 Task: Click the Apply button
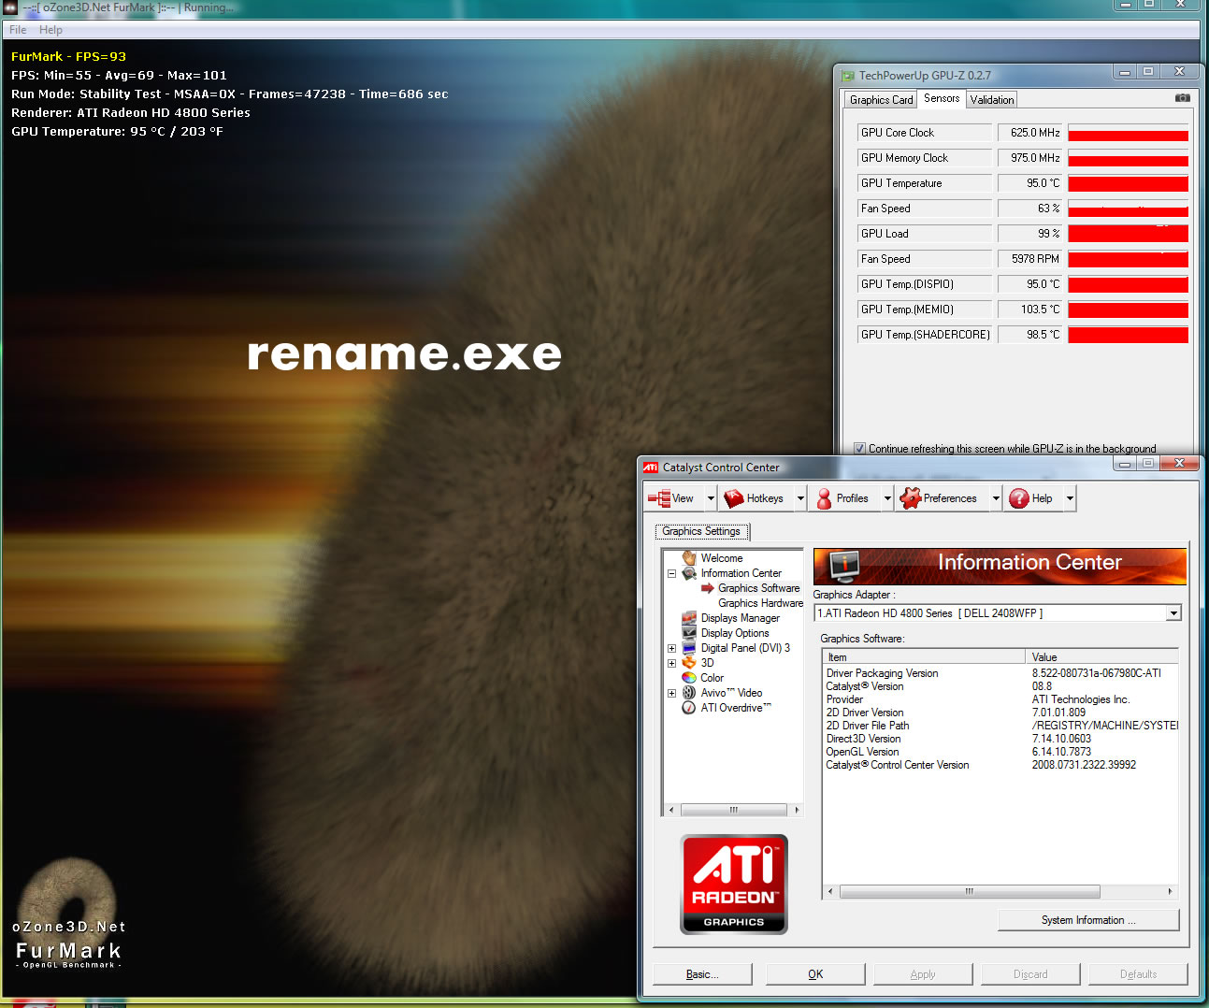923,974
